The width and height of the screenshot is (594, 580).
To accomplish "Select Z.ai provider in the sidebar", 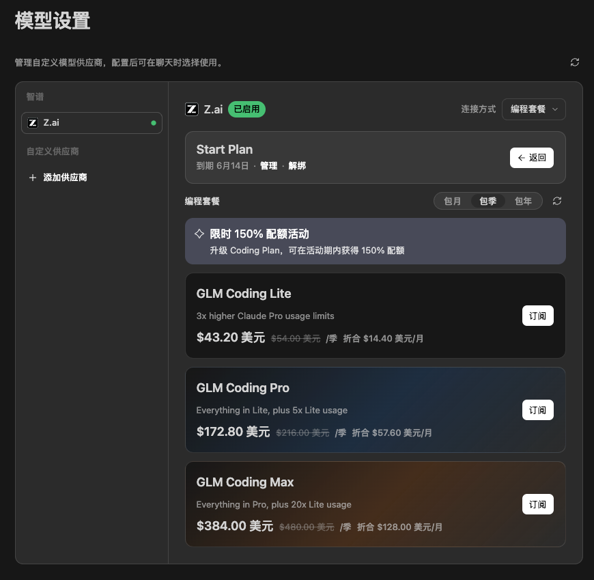I will click(x=91, y=123).
